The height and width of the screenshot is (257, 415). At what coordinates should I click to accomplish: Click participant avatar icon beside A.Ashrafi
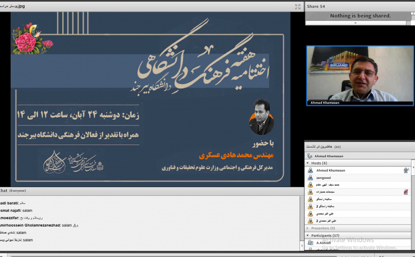(311, 243)
